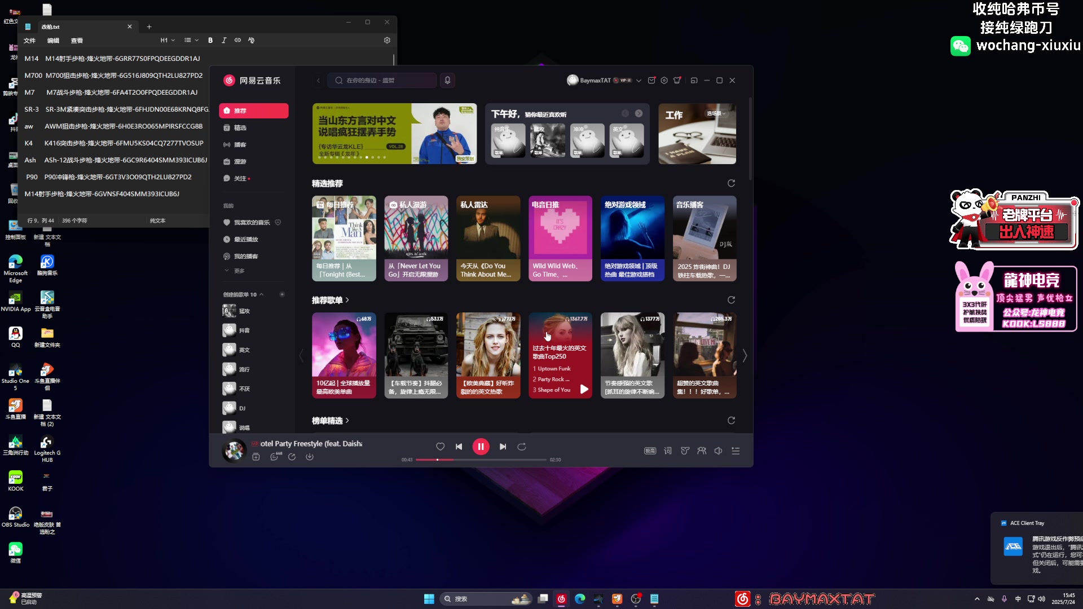Open the H1 heading dropdown in Notepad
The height and width of the screenshot is (609, 1083).
tap(168, 41)
